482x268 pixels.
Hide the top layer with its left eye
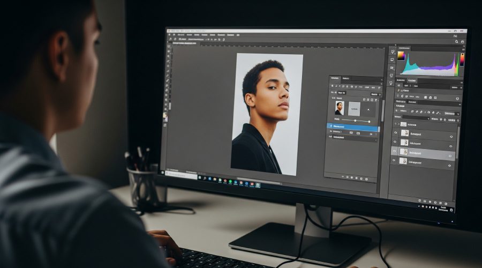coord(395,132)
